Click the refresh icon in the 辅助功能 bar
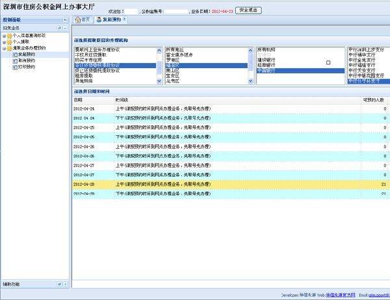Screen dimensions: 390x300 [x=59, y=284]
